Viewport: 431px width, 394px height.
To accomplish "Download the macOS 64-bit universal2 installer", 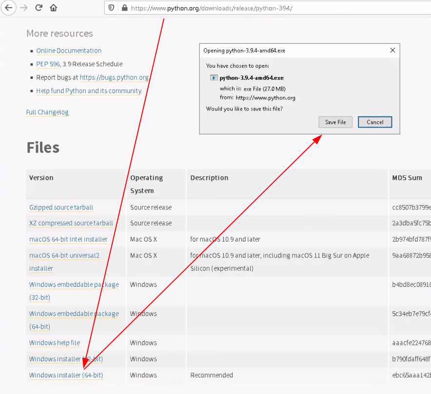I will pyautogui.click(x=64, y=262).
